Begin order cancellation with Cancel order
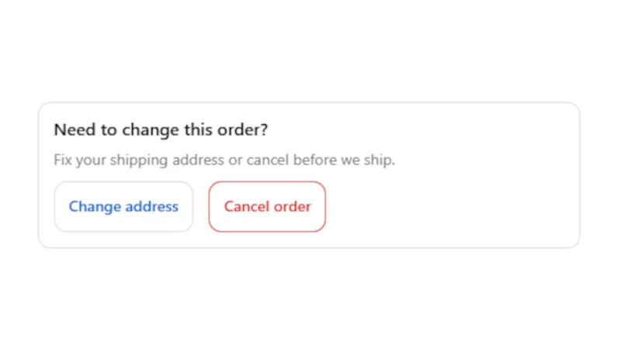621x349 pixels. coord(267,206)
